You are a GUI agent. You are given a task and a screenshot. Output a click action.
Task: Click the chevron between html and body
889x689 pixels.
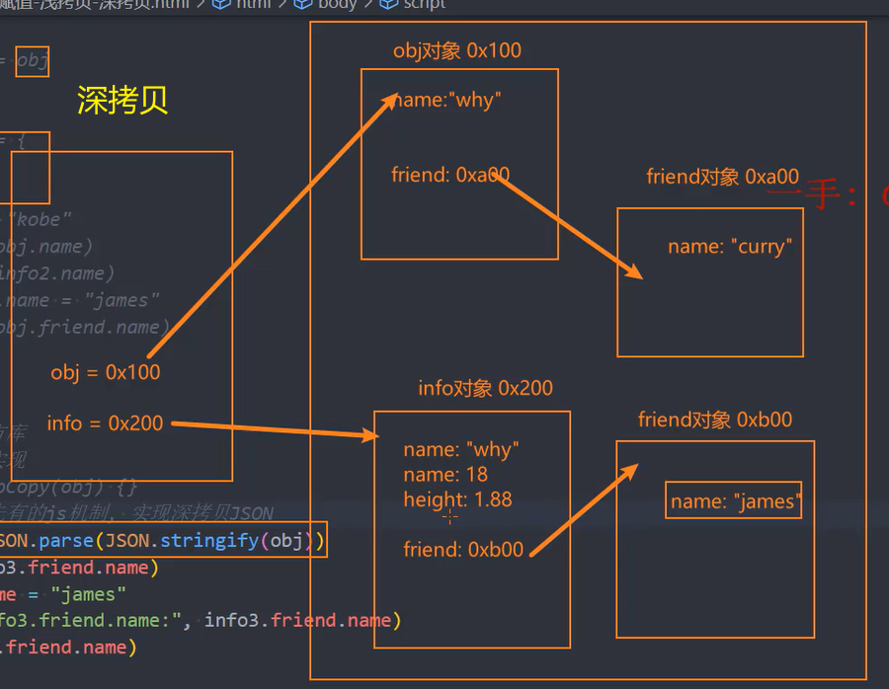click(x=282, y=4)
